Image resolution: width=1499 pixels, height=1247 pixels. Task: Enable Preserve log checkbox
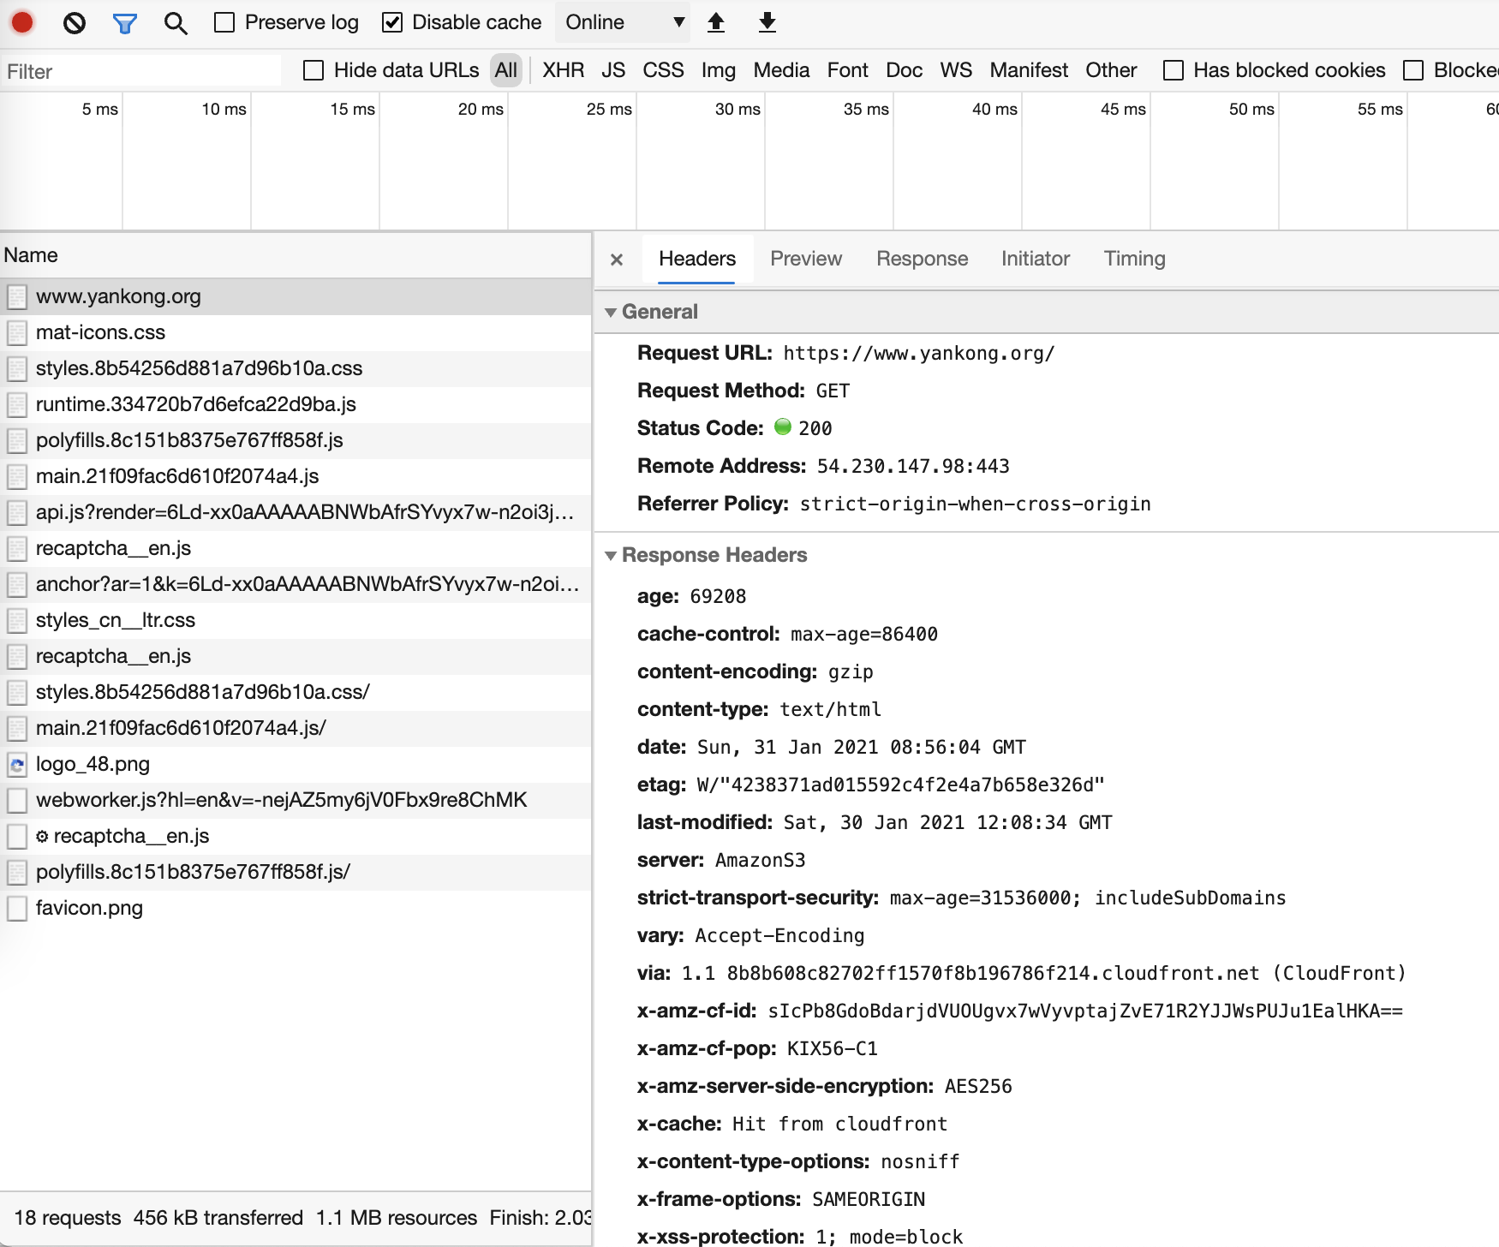tap(224, 22)
